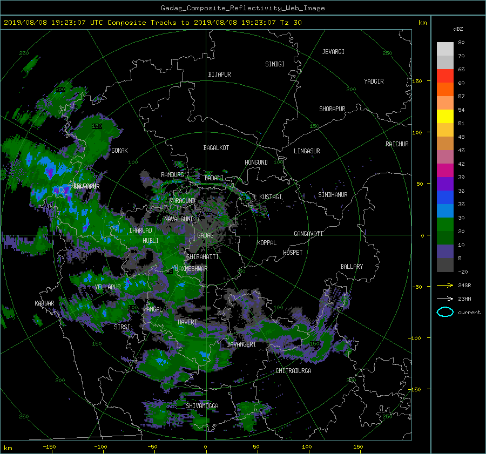Click the SHIRAHATTI city label
This screenshot has height=454, width=486.
point(202,257)
